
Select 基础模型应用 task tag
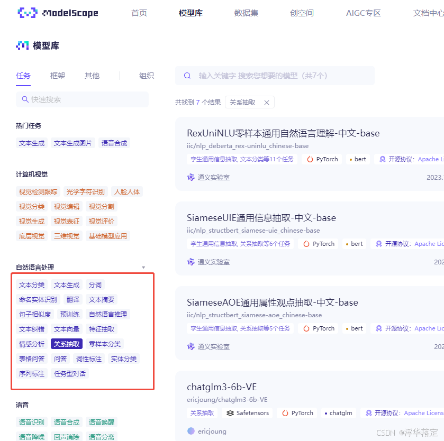tap(108, 236)
